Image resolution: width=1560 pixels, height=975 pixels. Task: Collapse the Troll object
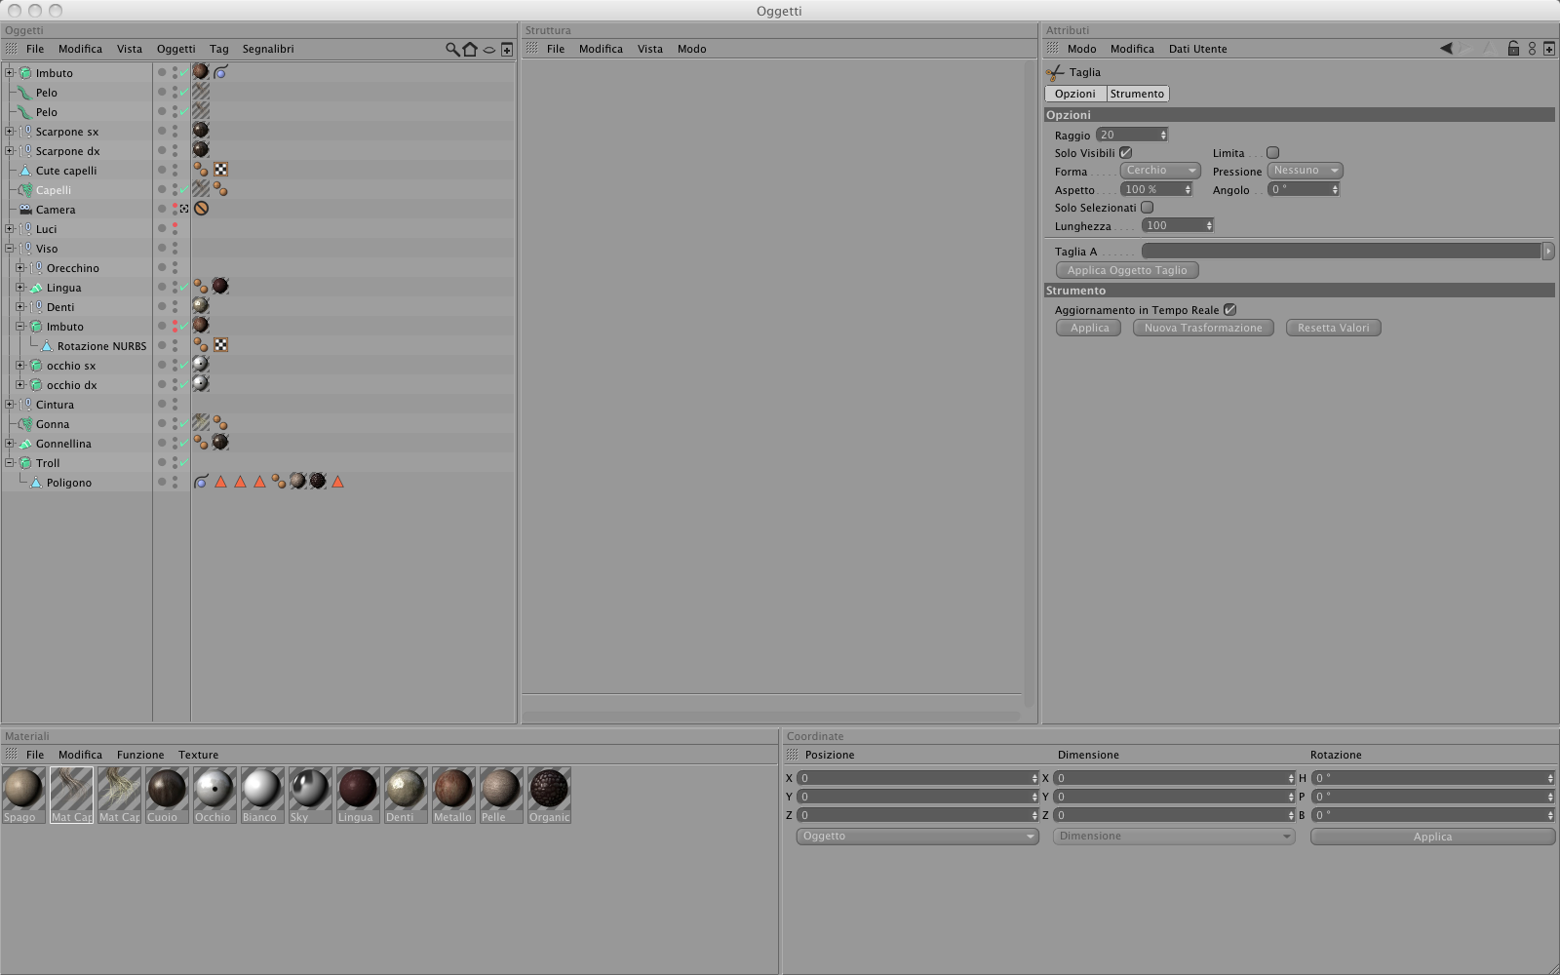(x=9, y=463)
